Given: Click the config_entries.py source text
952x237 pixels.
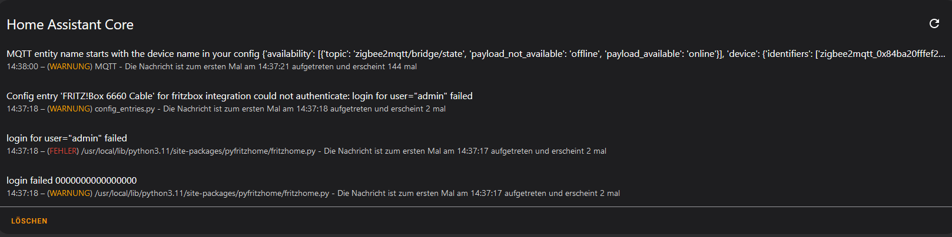Looking at the screenshot, I should (x=125, y=109).
